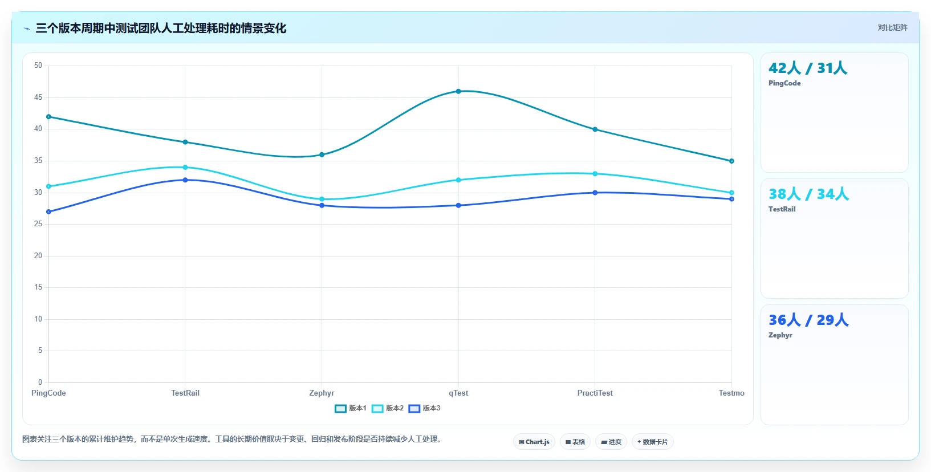
Task: Click the qTest x-axis label
Action: [x=458, y=393]
